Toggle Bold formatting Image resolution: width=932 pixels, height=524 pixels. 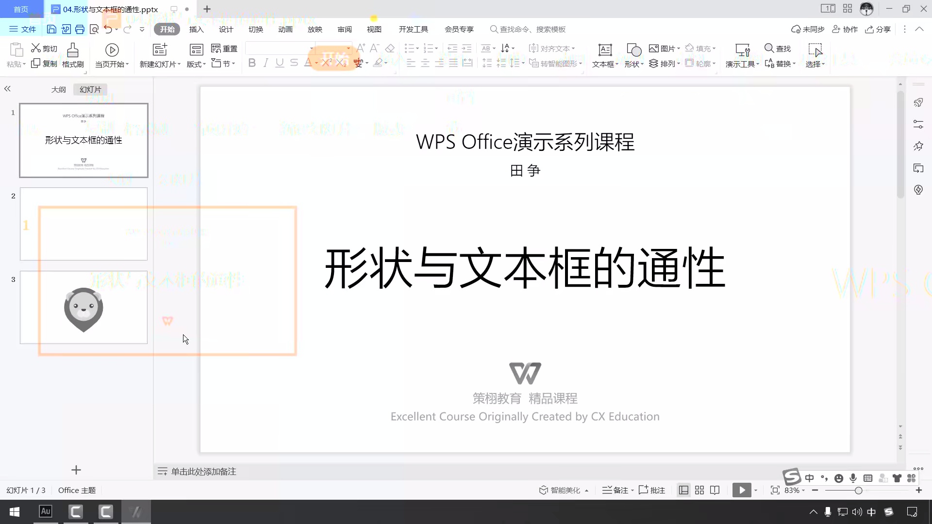[x=252, y=63]
